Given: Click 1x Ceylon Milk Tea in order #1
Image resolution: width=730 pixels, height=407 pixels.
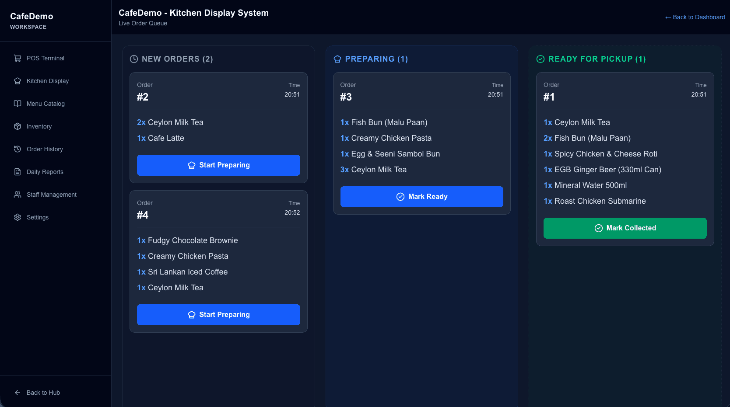Looking at the screenshot, I should [x=577, y=122].
